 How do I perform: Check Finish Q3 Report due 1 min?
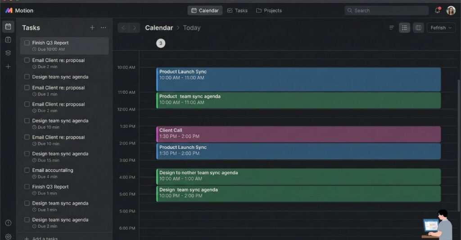coord(27,187)
